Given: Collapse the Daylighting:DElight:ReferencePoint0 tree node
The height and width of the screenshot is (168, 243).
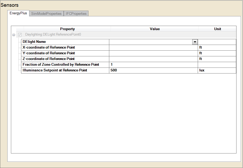Looking at the screenshot, I should (x=14, y=35).
